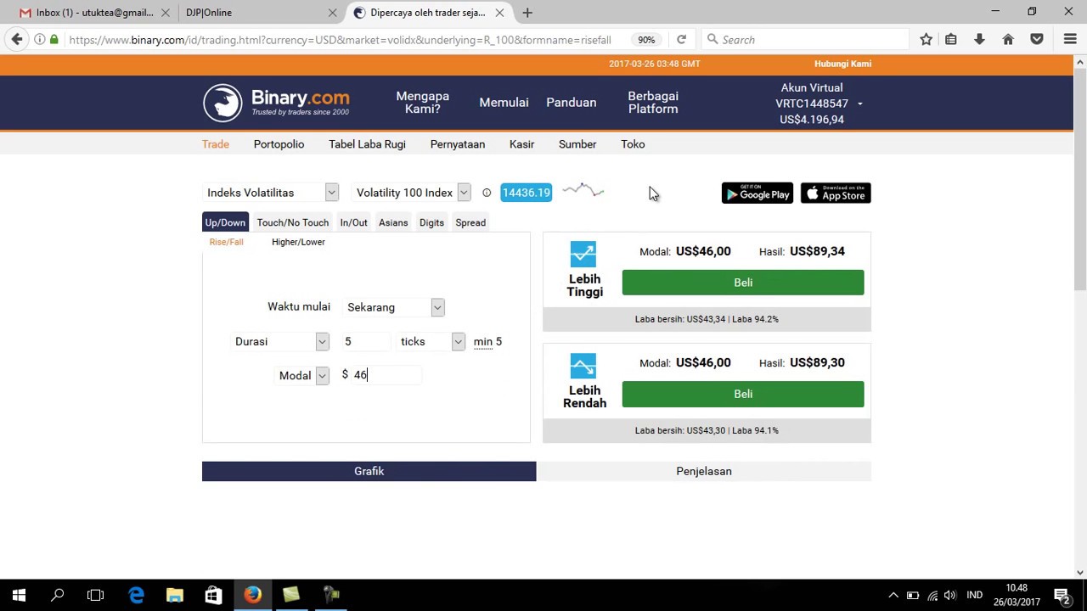Open the Kasir menu
Viewport: 1087px width, 611px height.
click(521, 144)
